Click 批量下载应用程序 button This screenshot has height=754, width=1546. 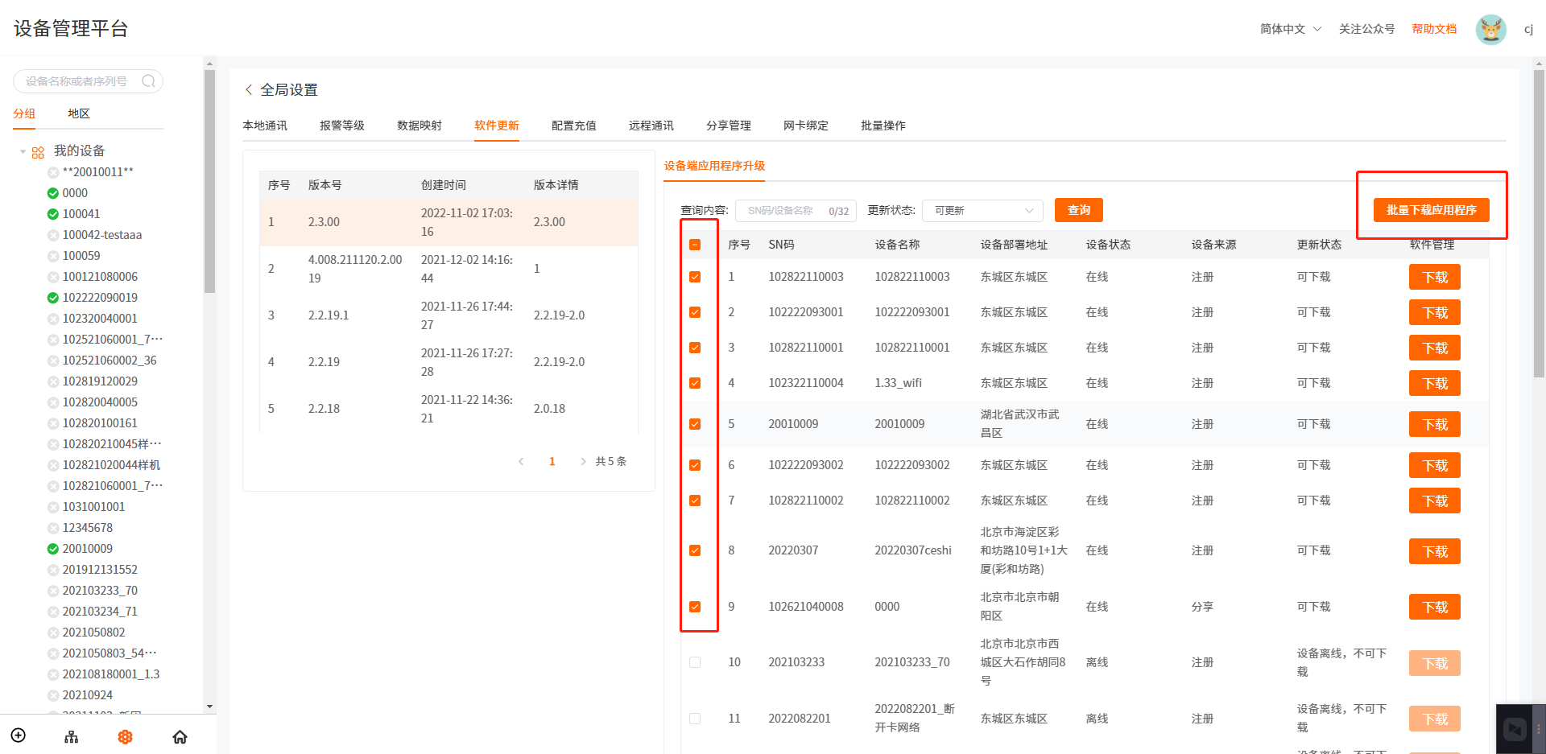[1432, 210]
